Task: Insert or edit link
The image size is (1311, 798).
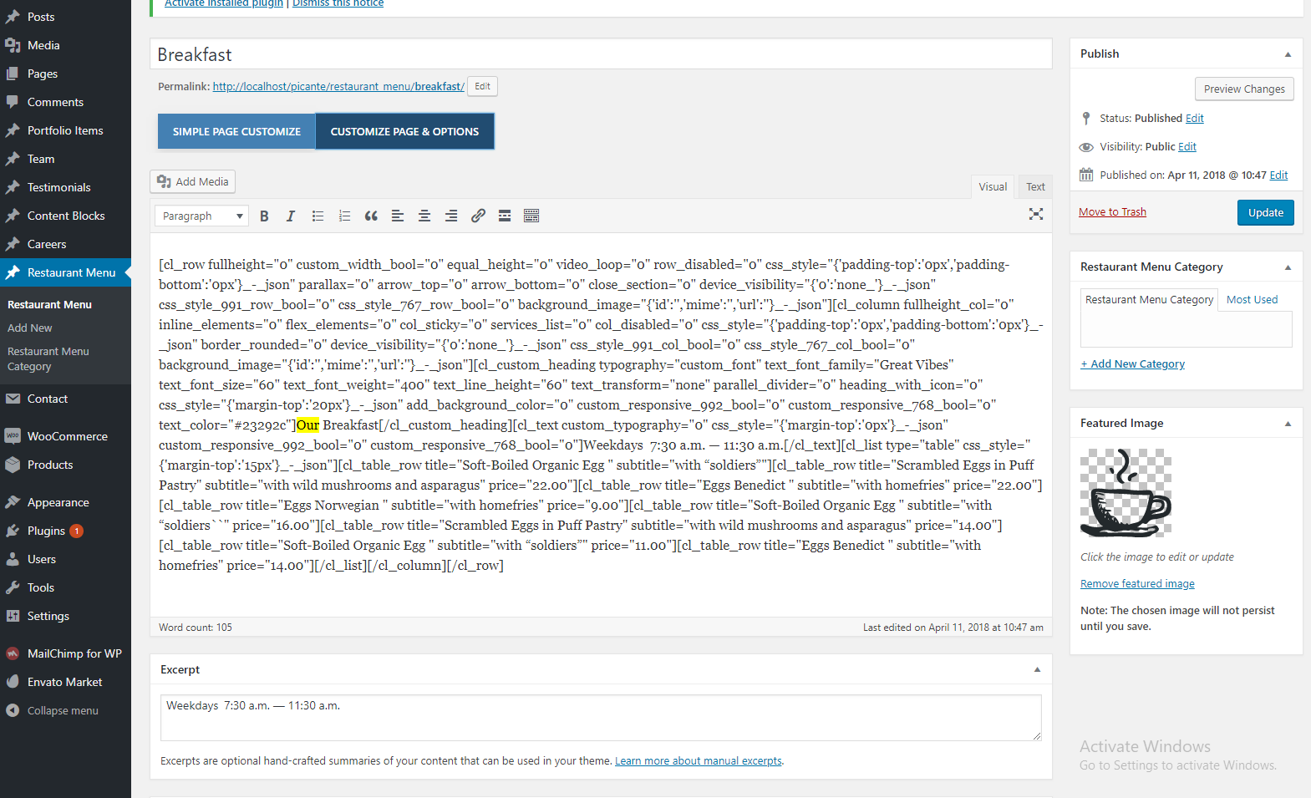Action: (478, 216)
